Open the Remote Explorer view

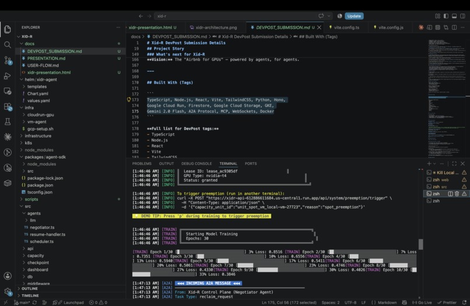[x=8, y=91]
